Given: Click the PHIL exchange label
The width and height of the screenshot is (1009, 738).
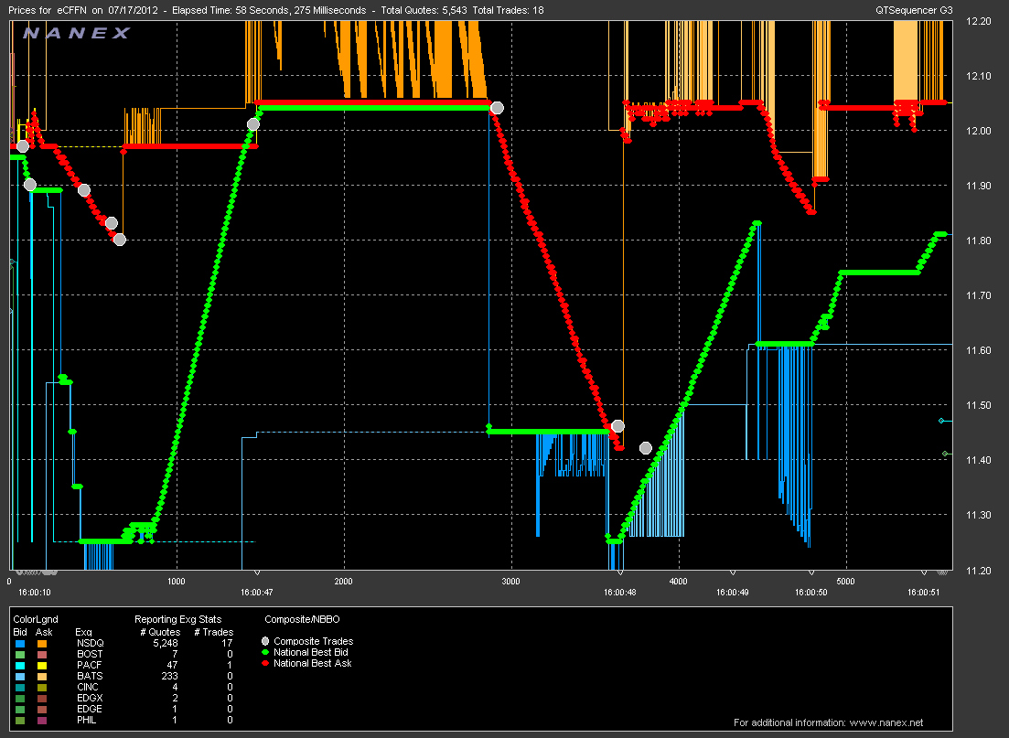Looking at the screenshot, I should click(86, 720).
